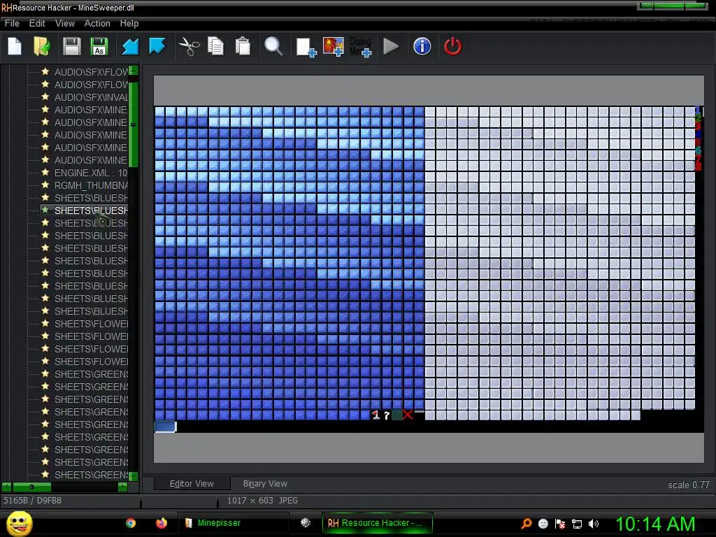Save the file with the floppy icon
The height and width of the screenshot is (537, 716).
click(72, 46)
